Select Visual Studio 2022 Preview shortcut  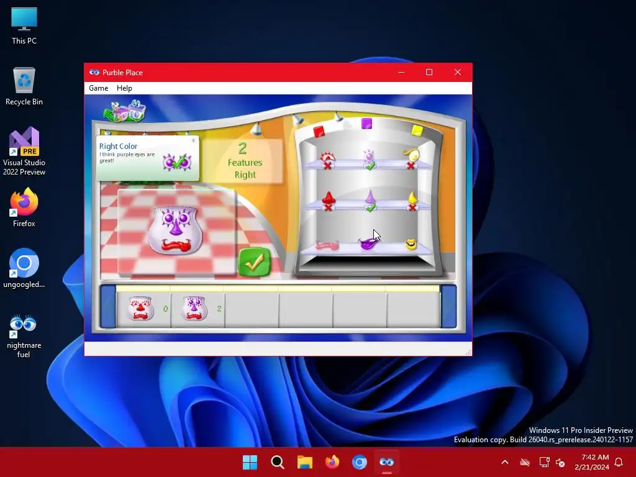[x=24, y=152]
